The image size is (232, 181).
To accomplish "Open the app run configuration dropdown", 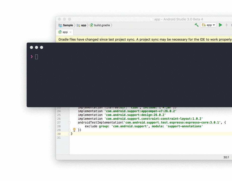I will tap(208, 25).
